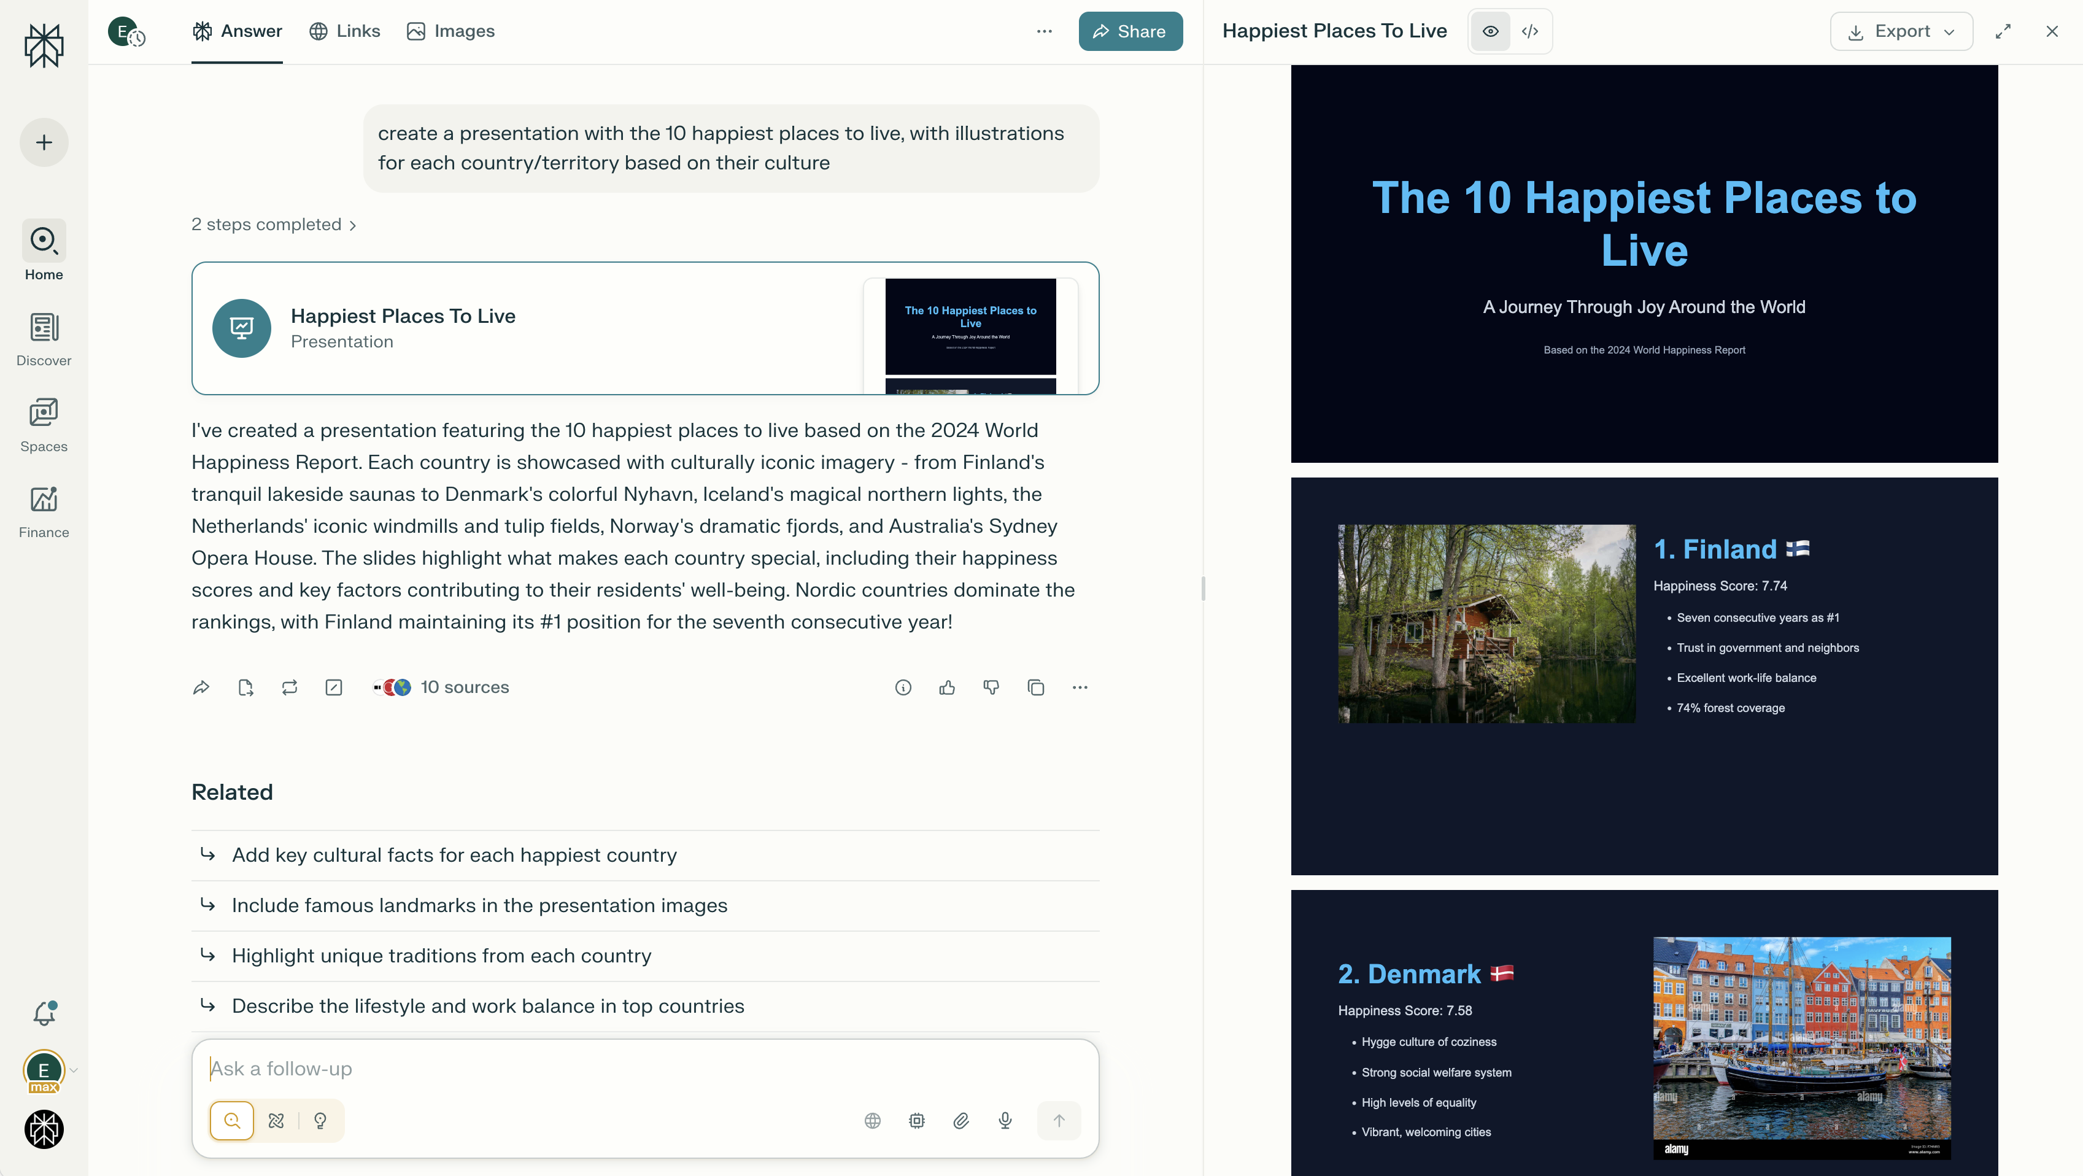Copy the answer with the copy icon
The width and height of the screenshot is (2083, 1176).
1036,687
